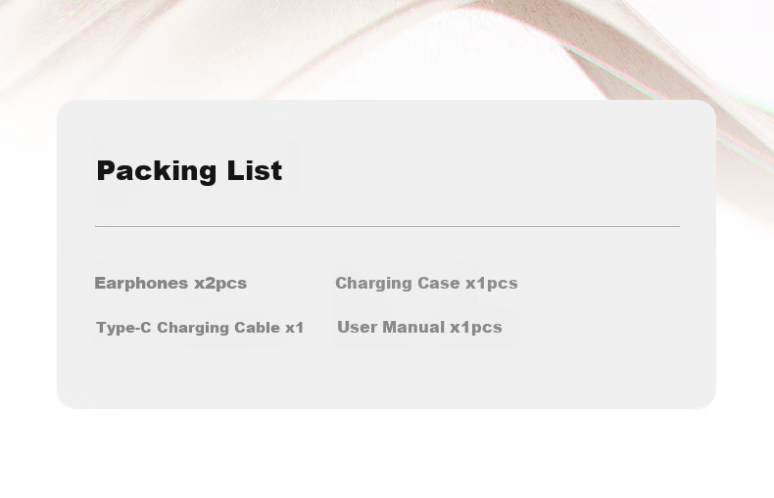Click the x1 quantity after Cable
This screenshot has width=774, height=498.
coord(294,328)
